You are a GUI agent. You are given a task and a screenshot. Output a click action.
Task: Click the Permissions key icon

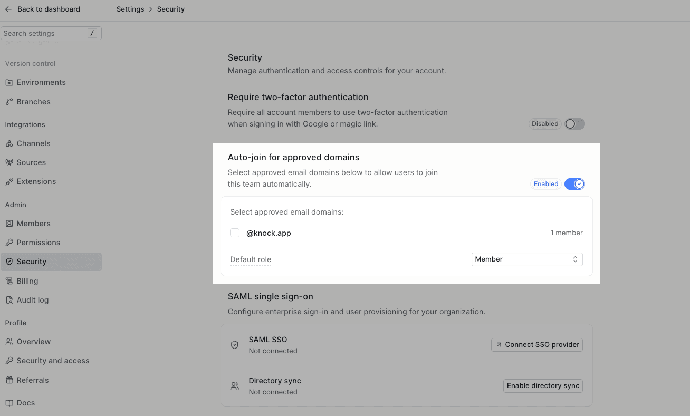click(9, 243)
